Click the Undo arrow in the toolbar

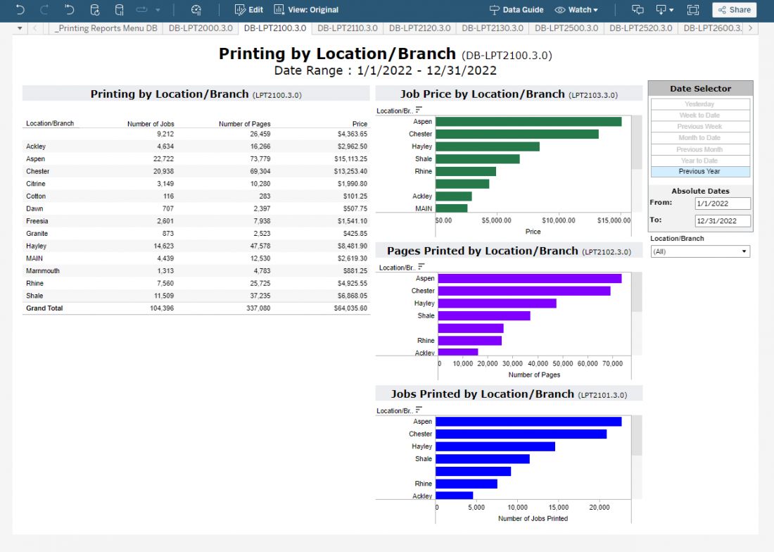point(20,10)
